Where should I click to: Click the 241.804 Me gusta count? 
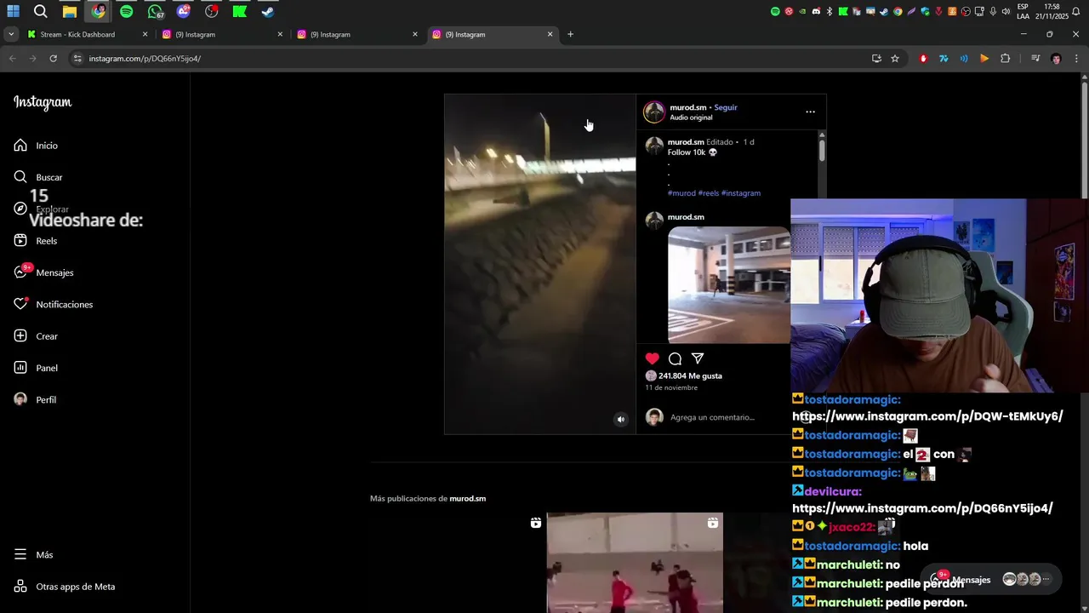(690, 375)
